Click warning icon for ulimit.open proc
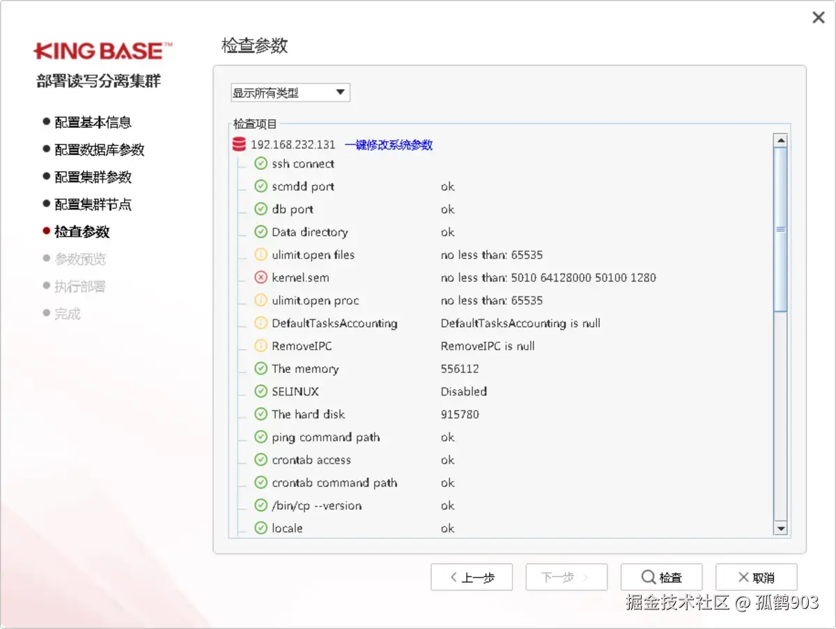The width and height of the screenshot is (836, 629). 261,301
